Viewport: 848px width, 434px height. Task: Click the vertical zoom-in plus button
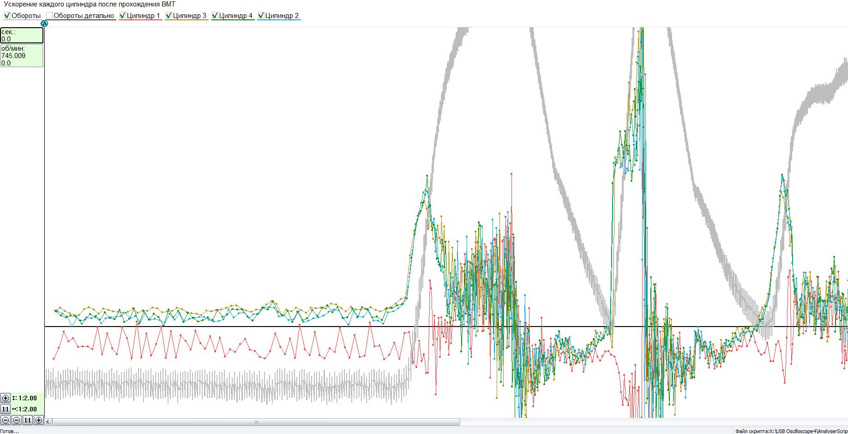tap(6, 398)
